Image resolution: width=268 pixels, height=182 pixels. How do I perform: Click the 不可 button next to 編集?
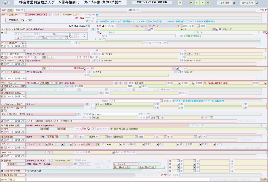click(10, 10)
